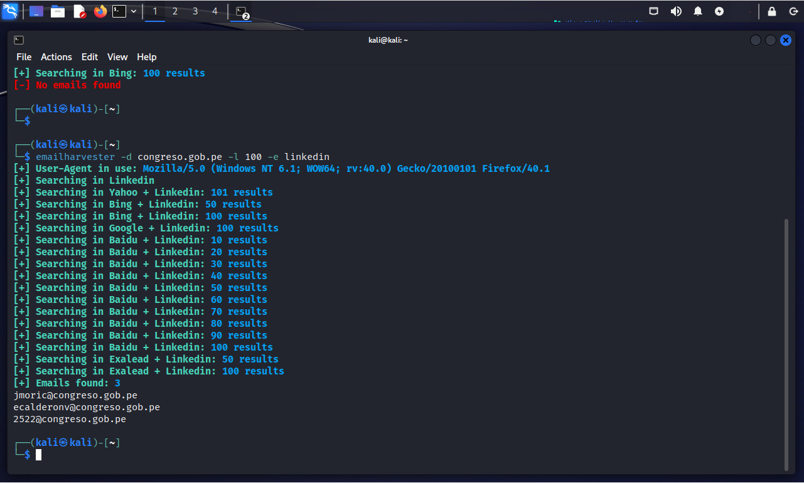Click the volume speaker icon
Image resolution: width=804 pixels, height=483 pixels.
pyautogui.click(x=676, y=11)
